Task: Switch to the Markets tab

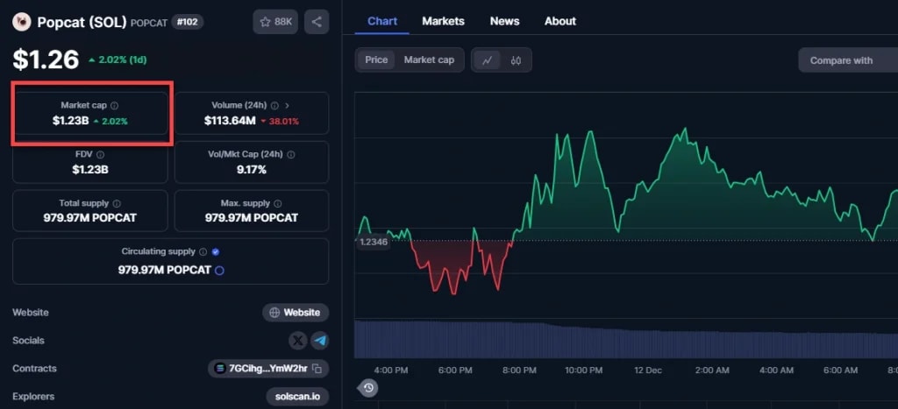Action: (x=443, y=21)
